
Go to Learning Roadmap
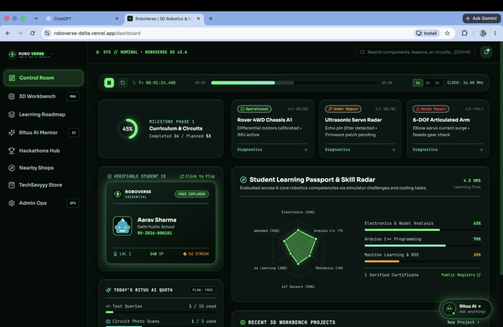coord(43,115)
